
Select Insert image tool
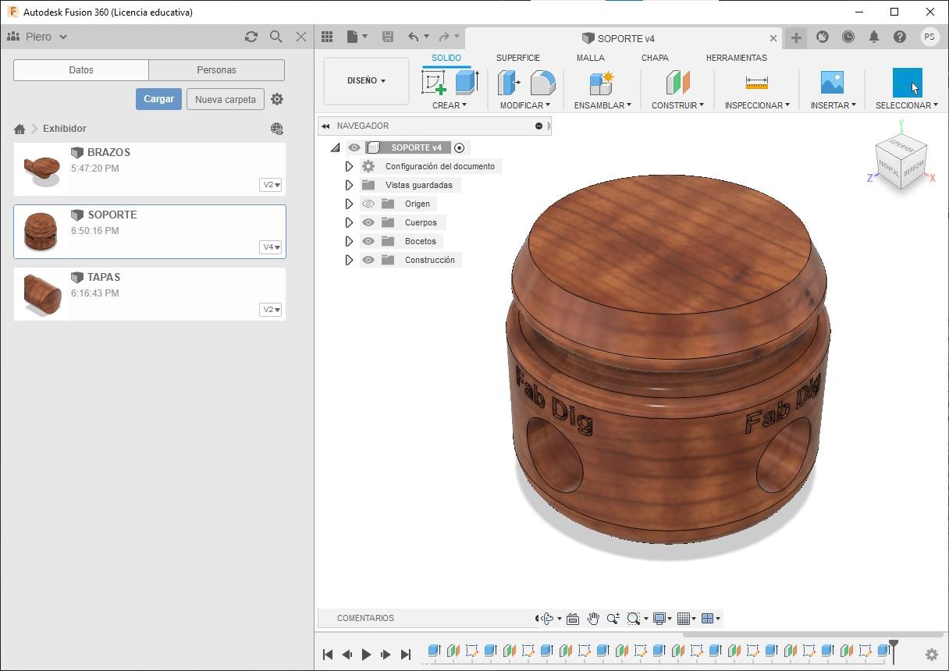coord(832,82)
